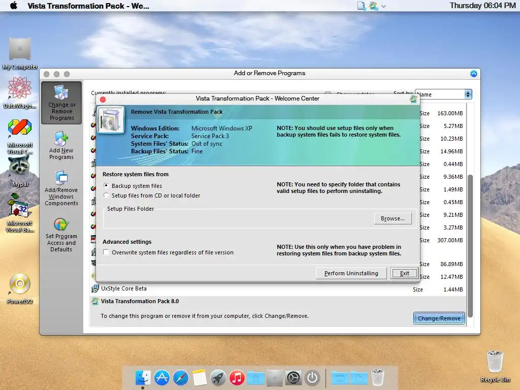Screen dimensions: 520x390
Task: Click the Change/Remove button
Action: 439,318
